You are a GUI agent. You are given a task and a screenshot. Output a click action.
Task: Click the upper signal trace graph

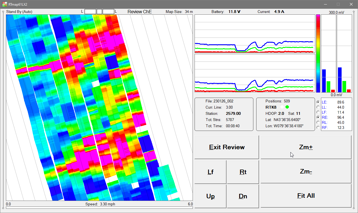pos(255,34)
